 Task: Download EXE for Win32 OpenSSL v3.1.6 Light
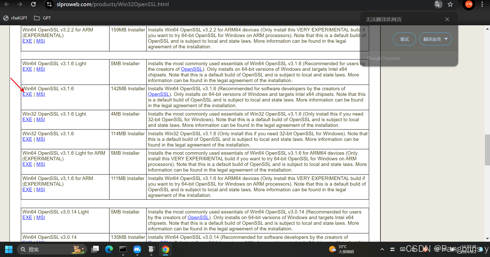[27, 120]
